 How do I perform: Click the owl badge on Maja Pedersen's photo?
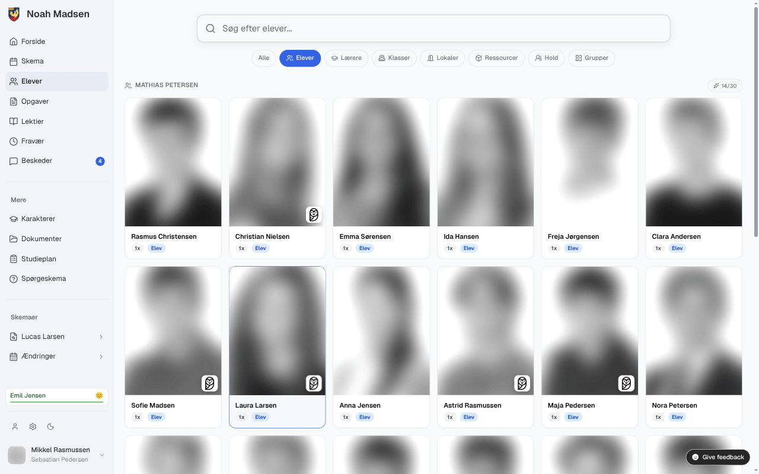point(626,383)
